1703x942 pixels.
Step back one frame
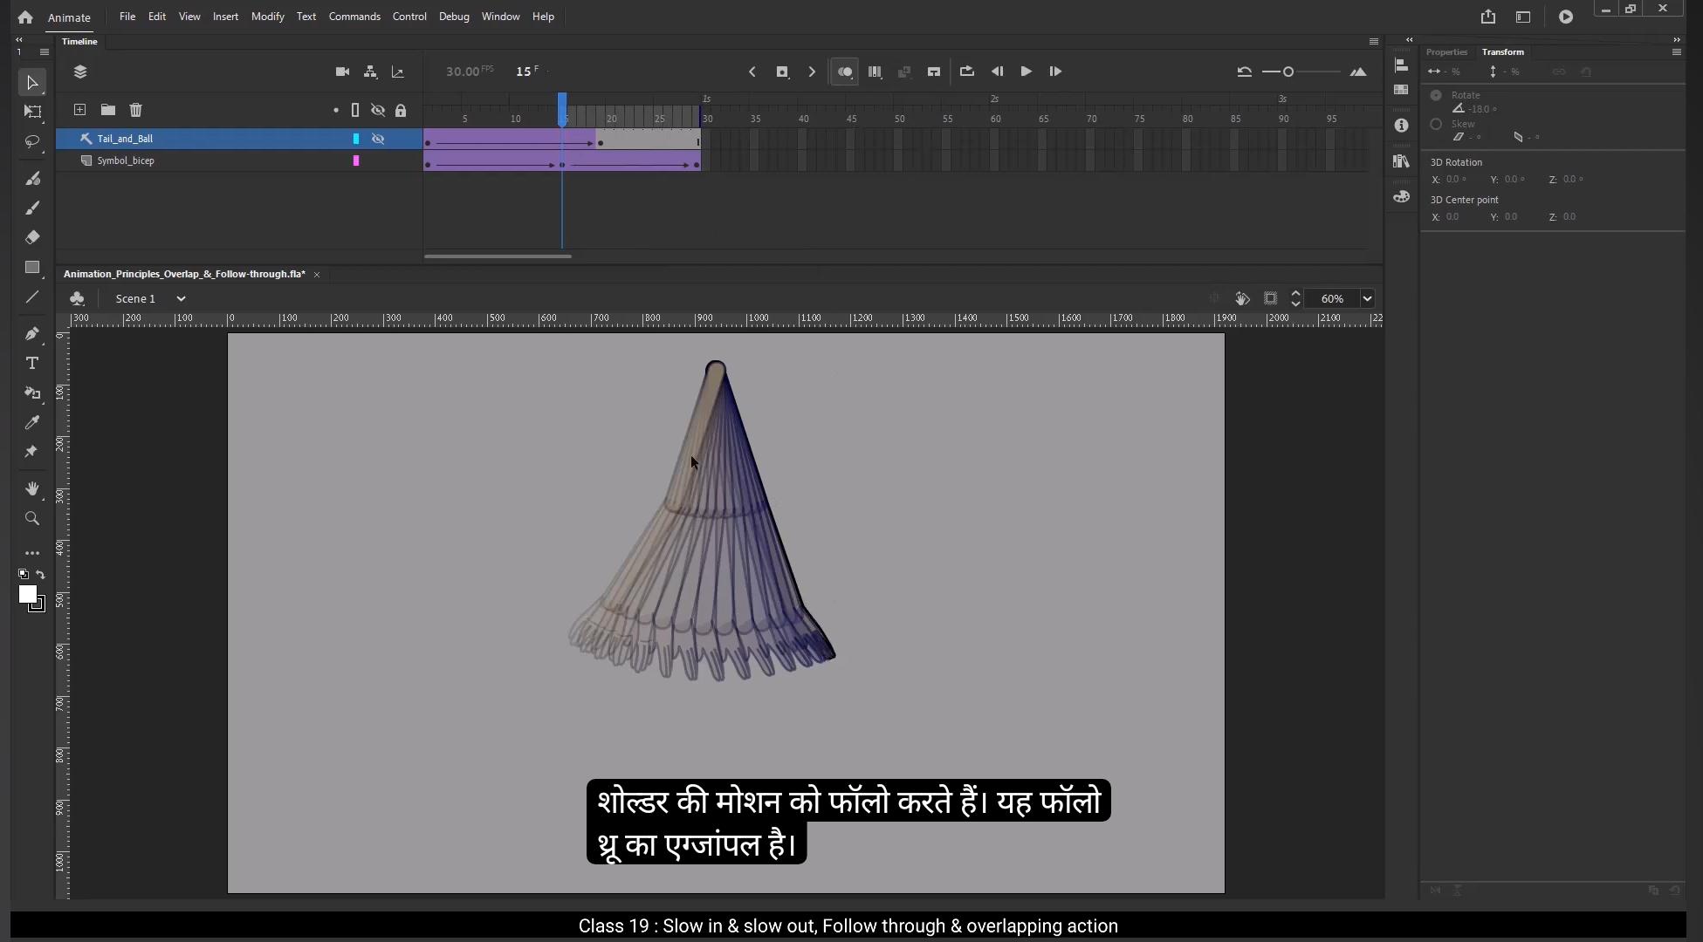pos(997,72)
